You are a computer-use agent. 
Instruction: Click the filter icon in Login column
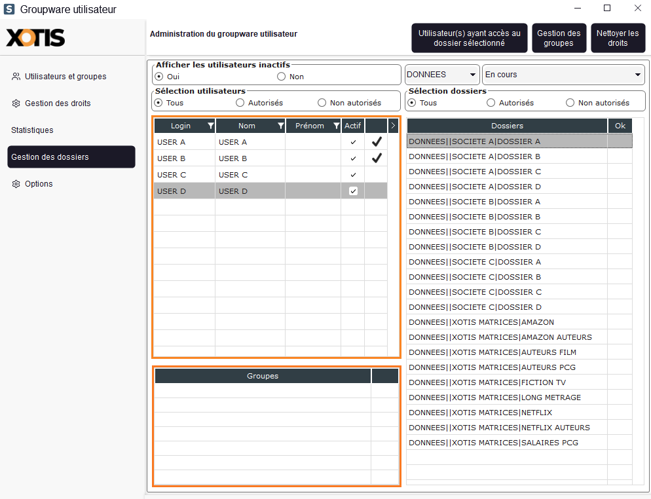(210, 126)
